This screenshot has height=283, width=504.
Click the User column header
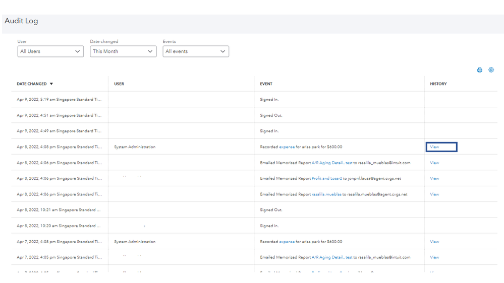tap(119, 84)
